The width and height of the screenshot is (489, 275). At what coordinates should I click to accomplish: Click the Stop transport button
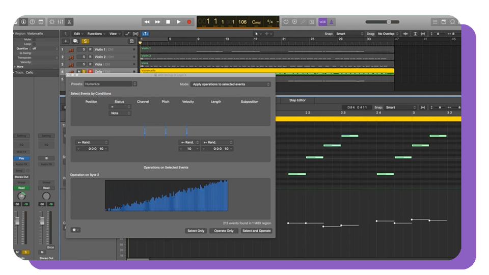pyautogui.click(x=168, y=22)
